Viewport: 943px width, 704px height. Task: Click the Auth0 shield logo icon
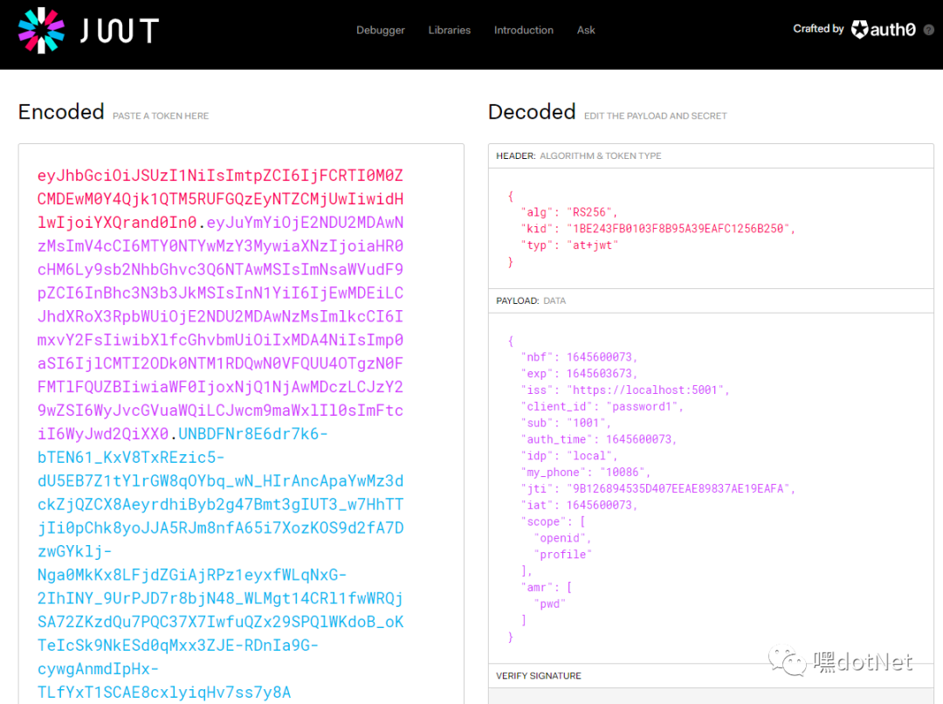tap(859, 30)
